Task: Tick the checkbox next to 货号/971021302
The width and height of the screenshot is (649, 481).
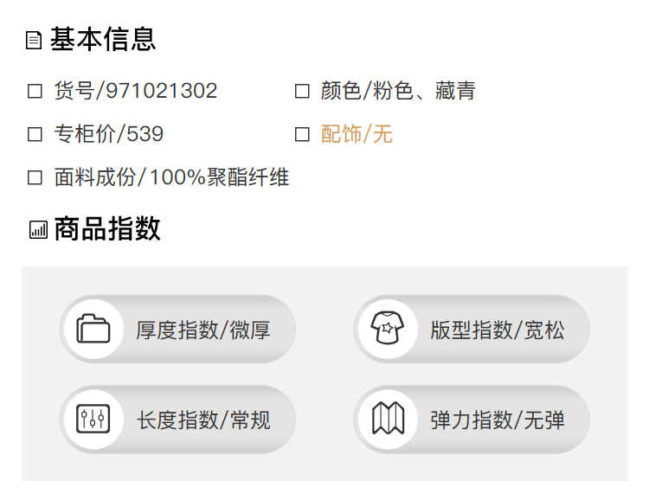Action: [35, 92]
